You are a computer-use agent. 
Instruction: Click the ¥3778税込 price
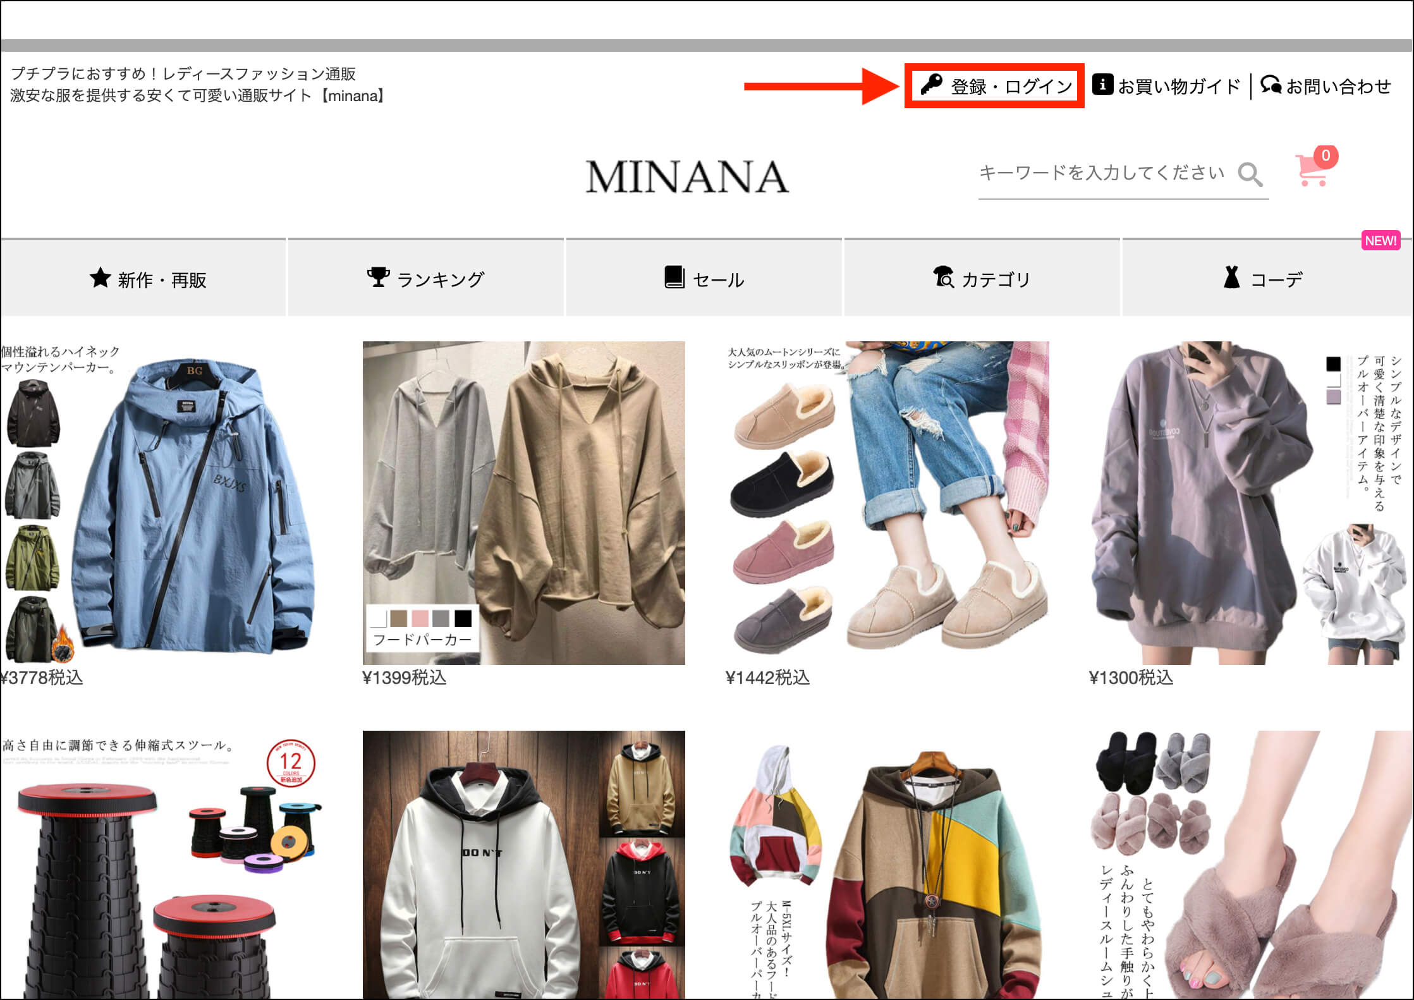pyautogui.click(x=42, y=678)
